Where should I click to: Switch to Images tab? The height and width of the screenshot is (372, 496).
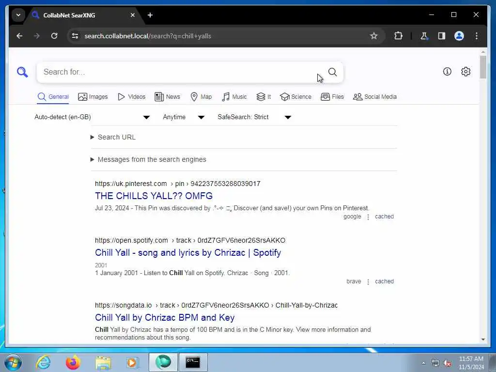tap(93, 97)
